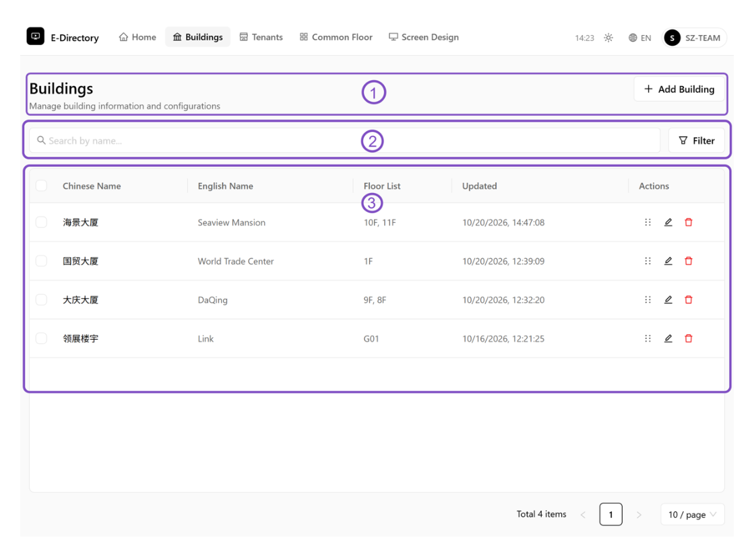Click the Updated column header
Viewport: 754px width, 557px height.
480,186
